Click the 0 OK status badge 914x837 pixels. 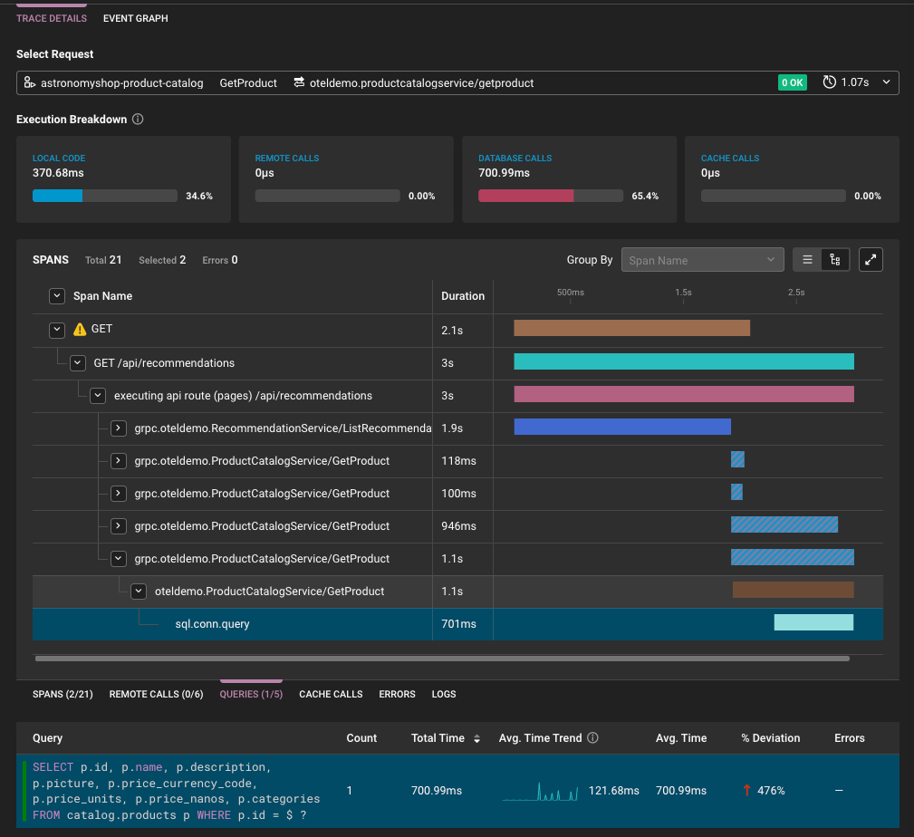793,82
